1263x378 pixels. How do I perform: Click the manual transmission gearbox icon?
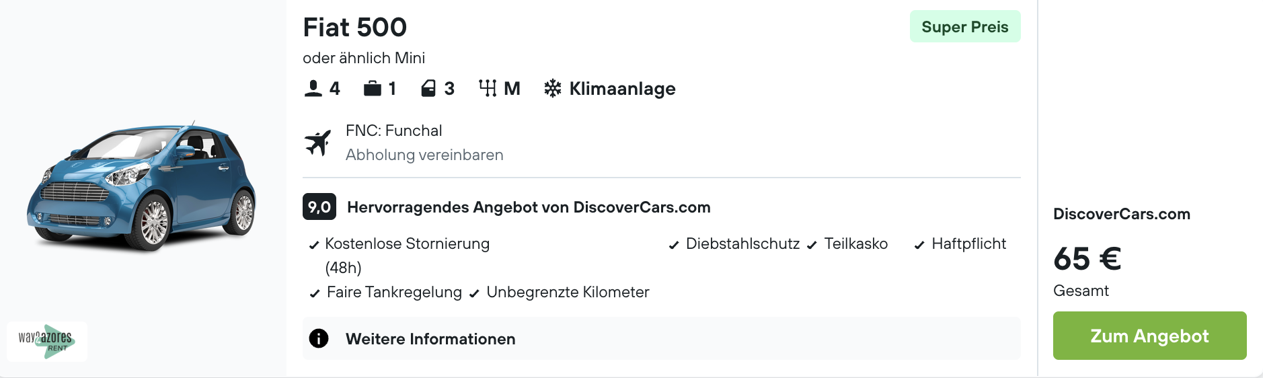click(x=488, y=88)
